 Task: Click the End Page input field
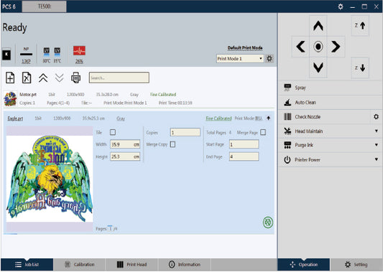pyautogui.click(x=244, y=156)
